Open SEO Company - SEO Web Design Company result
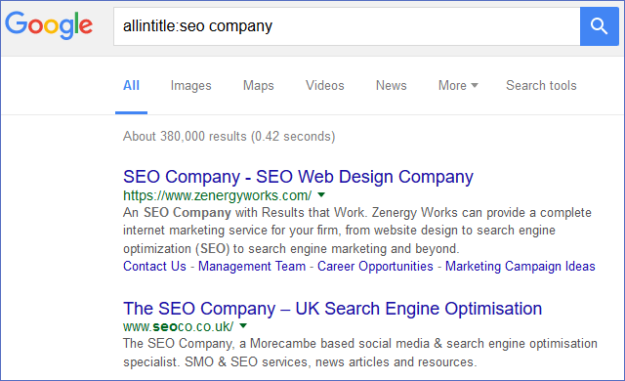The height and width of the screenshot is (381, 625). 298,177
